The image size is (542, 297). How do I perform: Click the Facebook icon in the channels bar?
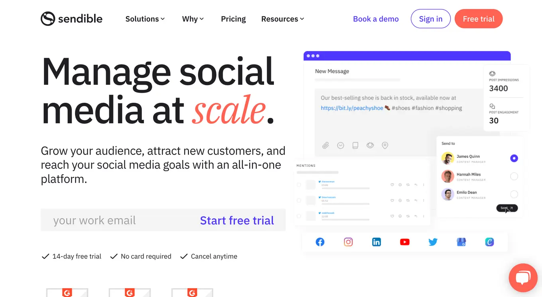320,242
